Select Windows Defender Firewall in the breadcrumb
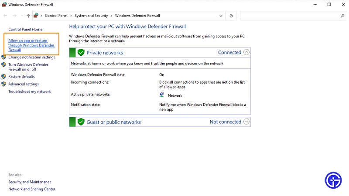 137,16
